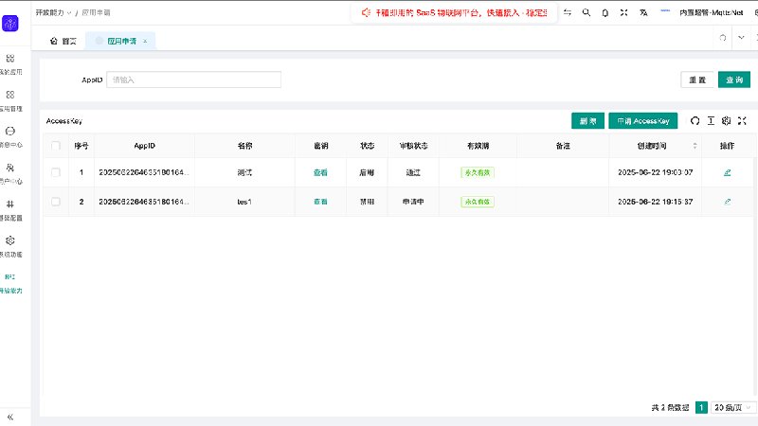Open the 消息中心 chat bubble icon

[x=10, y=131]
